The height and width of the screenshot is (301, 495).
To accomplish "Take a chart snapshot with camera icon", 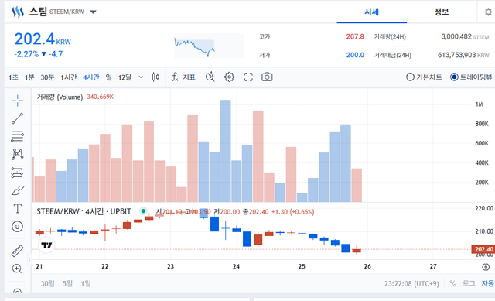I will click(267, 77).
